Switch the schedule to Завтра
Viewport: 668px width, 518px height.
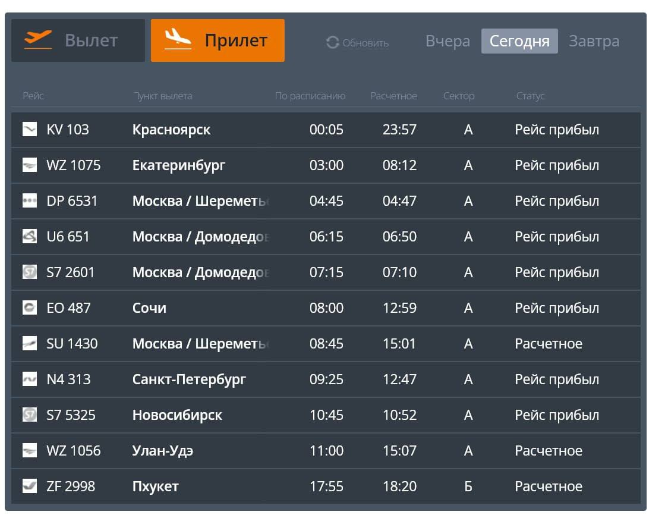pos(594,41)
